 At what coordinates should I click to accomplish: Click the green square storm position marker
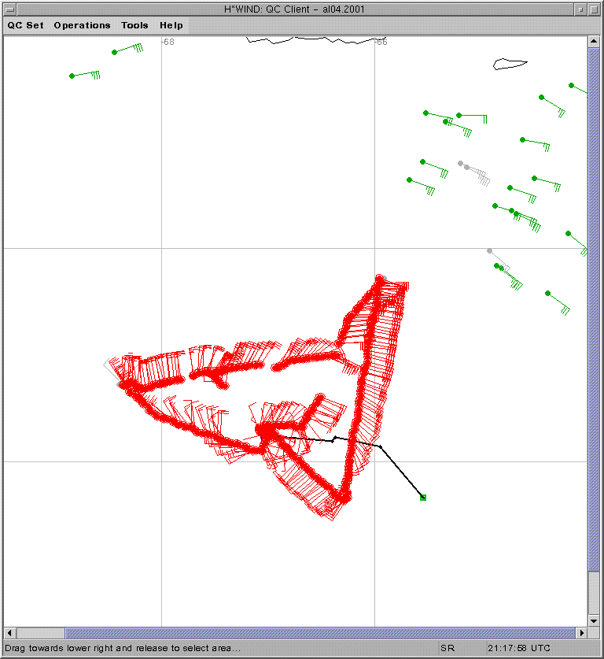tap(423, 498)
